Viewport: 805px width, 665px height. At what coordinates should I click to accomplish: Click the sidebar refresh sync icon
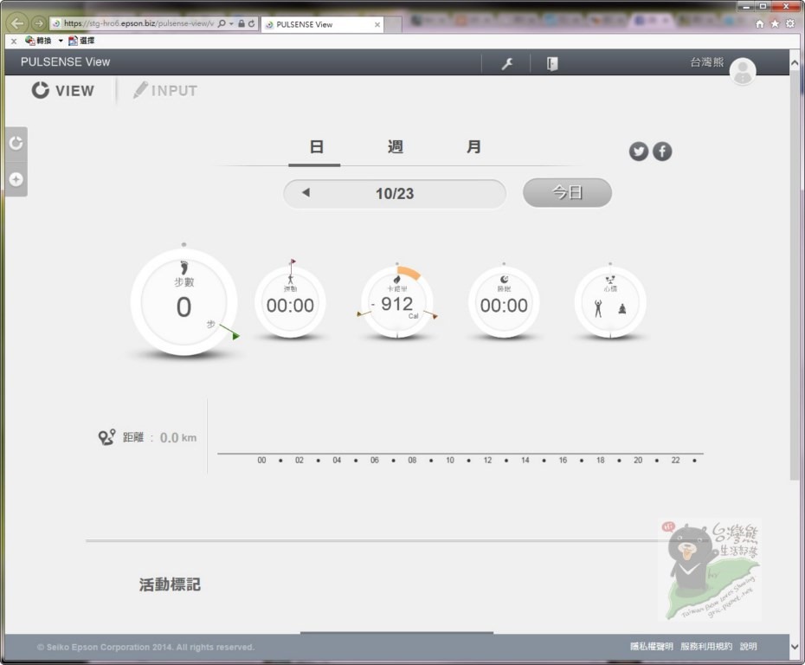tap(16, 143)
